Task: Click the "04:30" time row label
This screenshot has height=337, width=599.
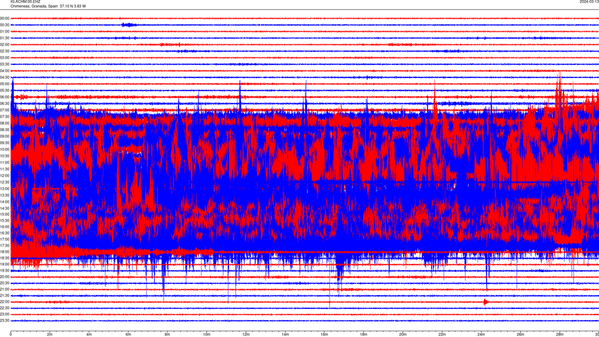Action: click(x=4, y=77)
